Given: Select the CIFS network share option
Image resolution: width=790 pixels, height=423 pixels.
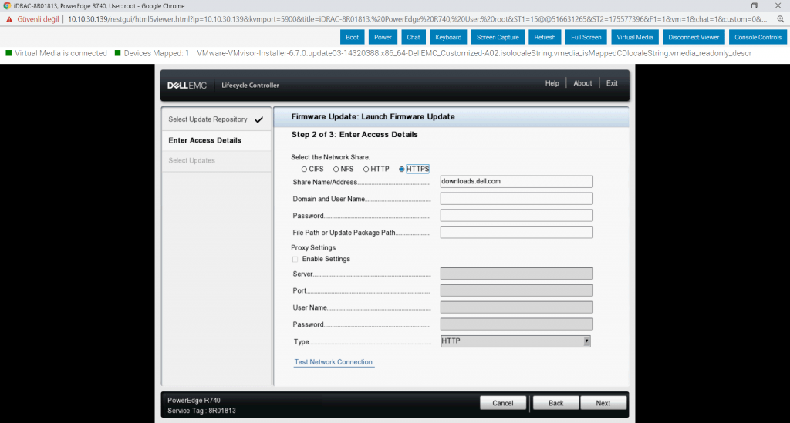Looking at the screenshot, I should point(304,169).
